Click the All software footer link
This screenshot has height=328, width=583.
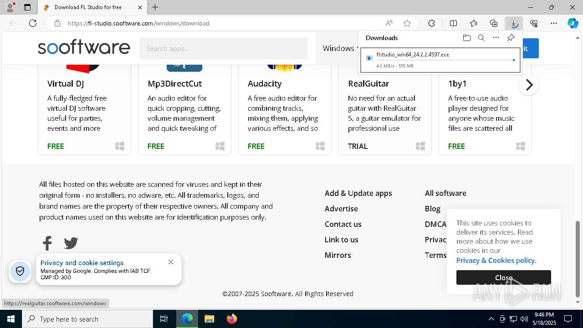pos(445,193)
